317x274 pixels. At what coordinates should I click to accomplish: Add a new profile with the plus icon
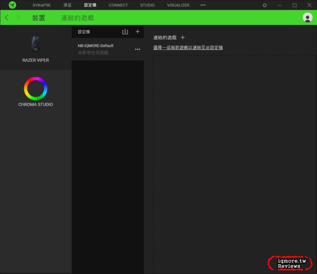pos(137,31)
